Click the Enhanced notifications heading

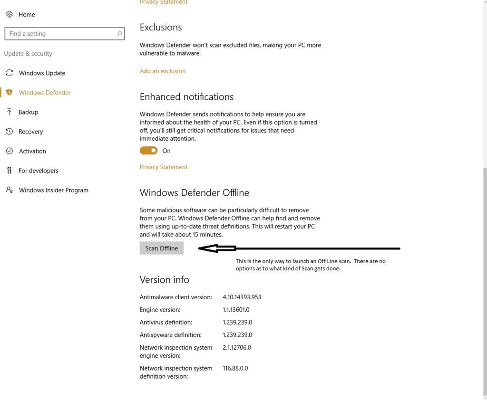(186, 97)
